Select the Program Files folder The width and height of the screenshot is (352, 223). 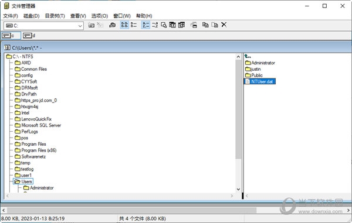point(31,144)
